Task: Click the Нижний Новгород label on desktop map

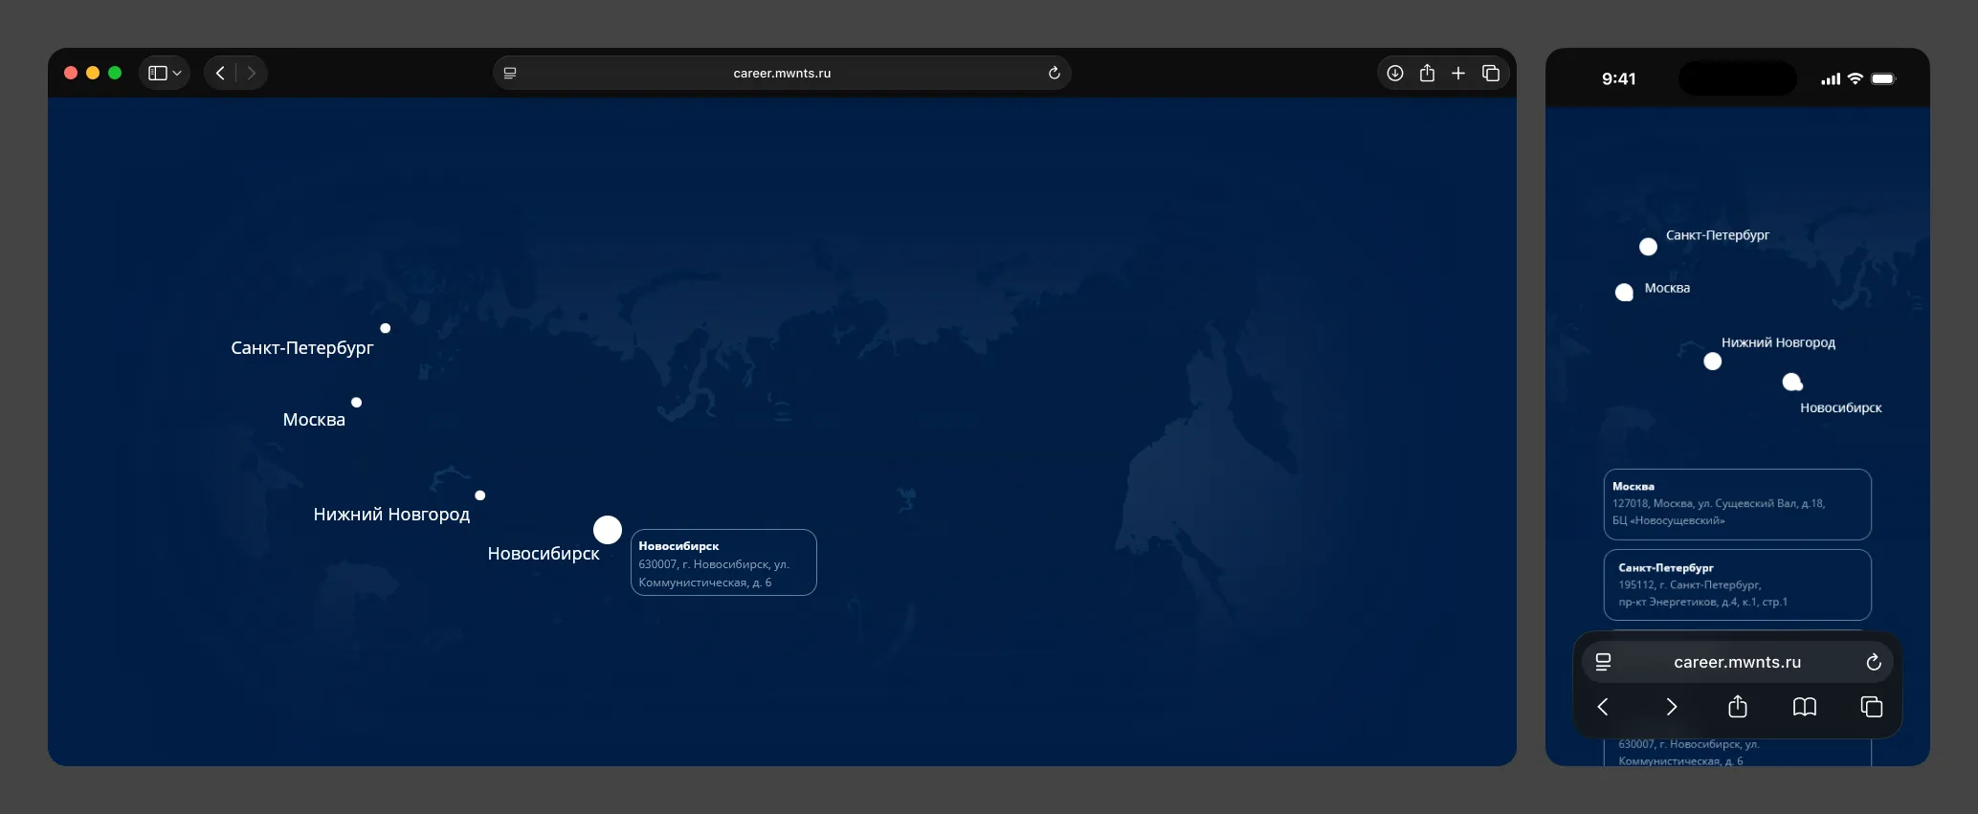Action: point(391,515)
